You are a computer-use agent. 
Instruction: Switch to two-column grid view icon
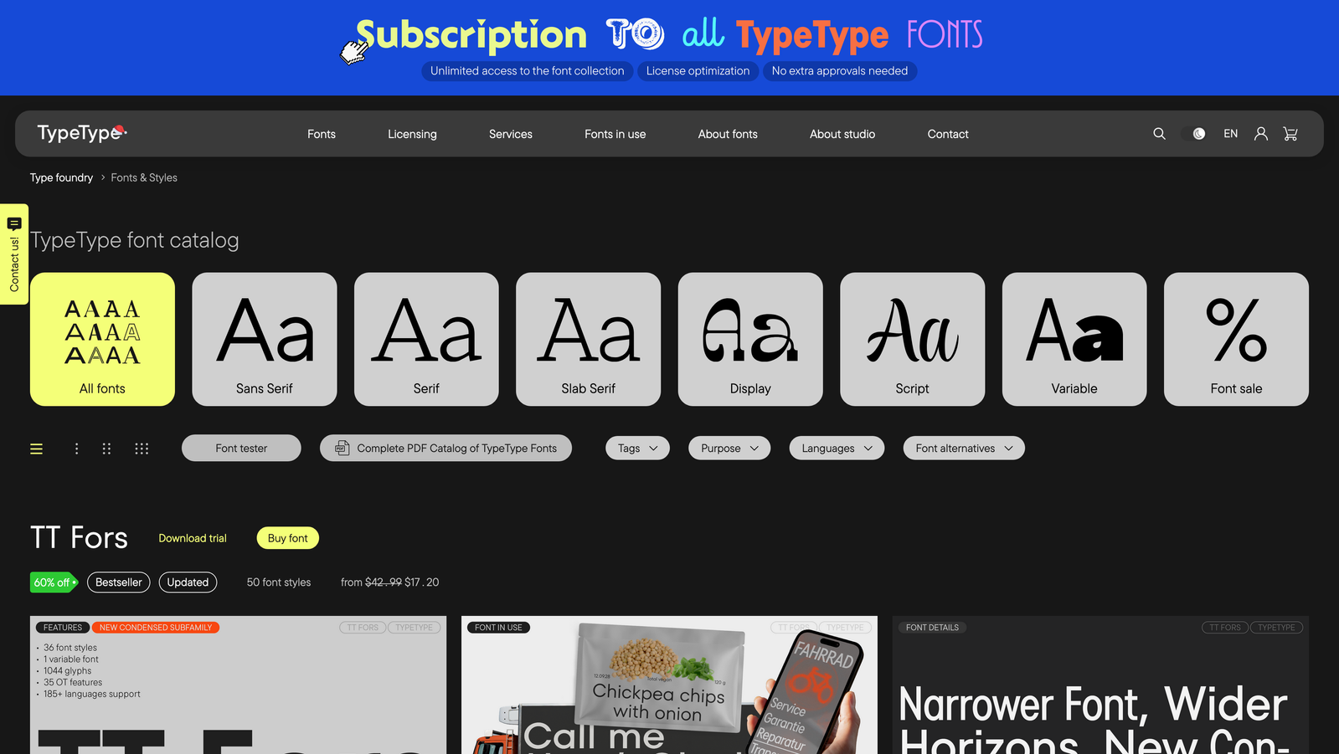[x=106, y=449]
